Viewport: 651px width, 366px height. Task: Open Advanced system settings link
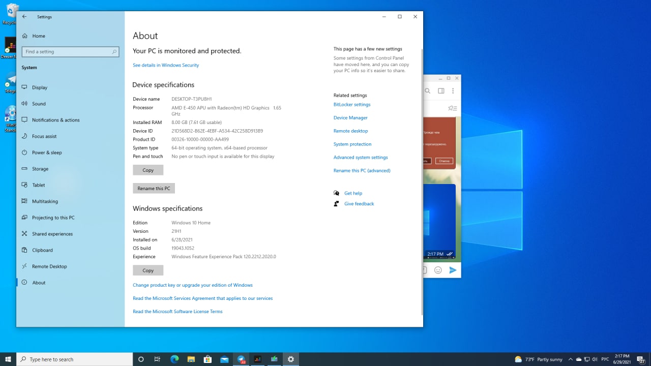click(x=361, y=158)
